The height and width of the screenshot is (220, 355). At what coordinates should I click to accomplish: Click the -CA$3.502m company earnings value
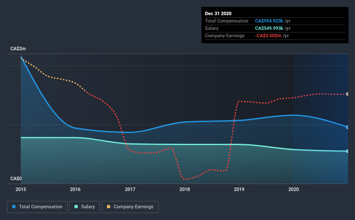(x=268, y=36)
